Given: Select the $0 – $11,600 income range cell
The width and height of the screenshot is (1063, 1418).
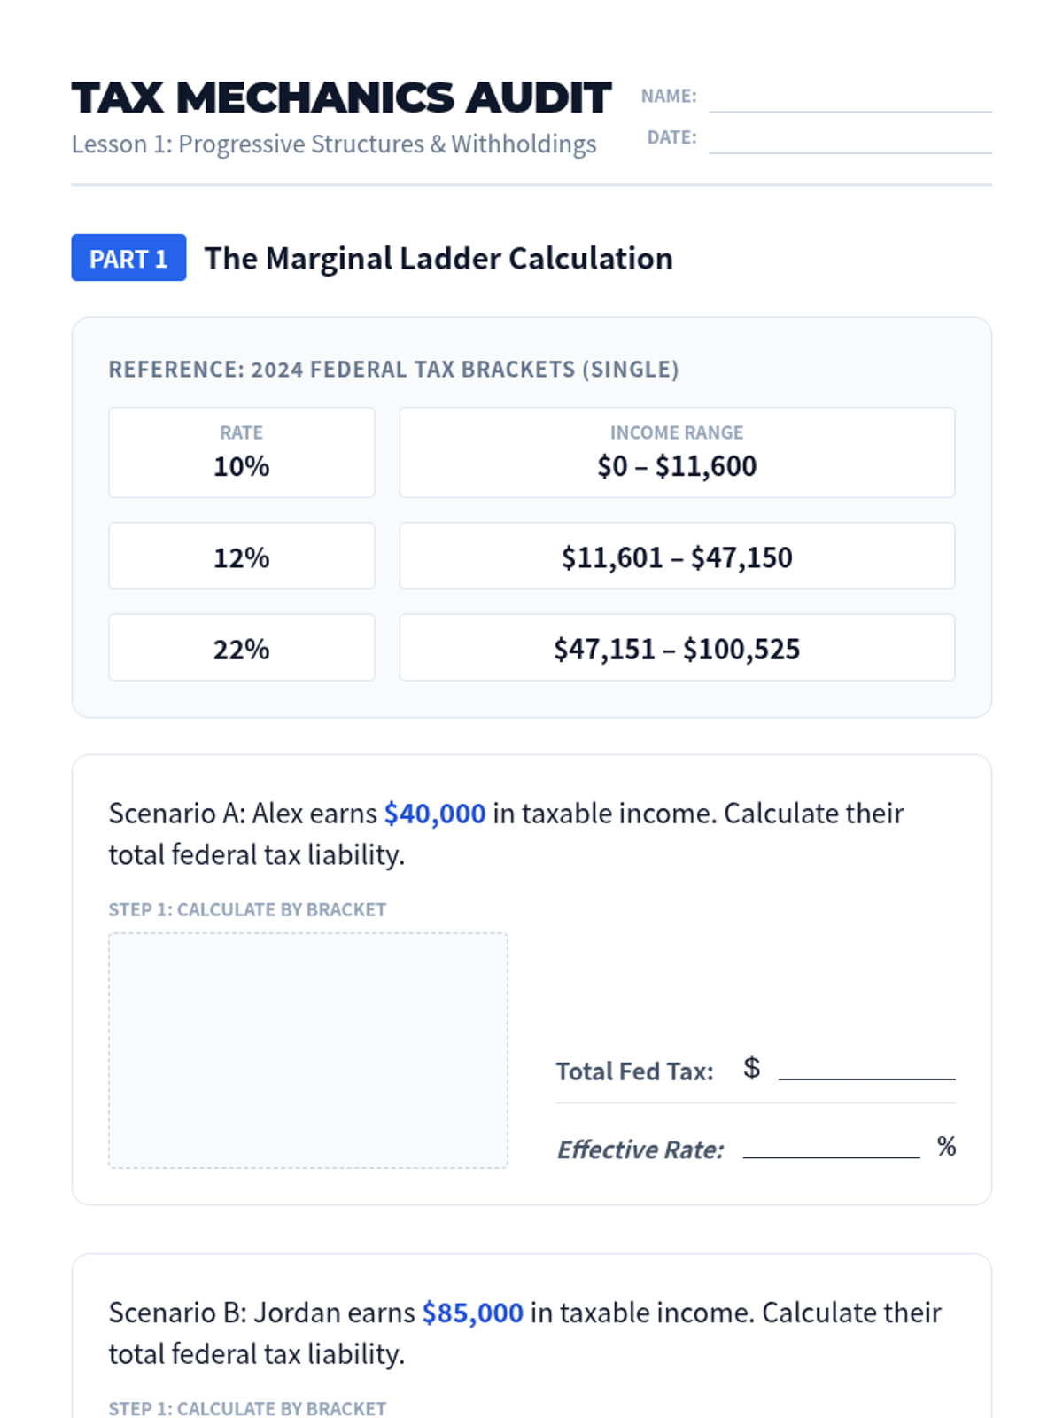Looking at the screenshot, I should click(x=677, y=452).
